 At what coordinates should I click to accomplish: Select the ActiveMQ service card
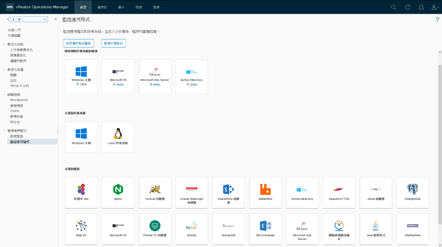(81, 193)
